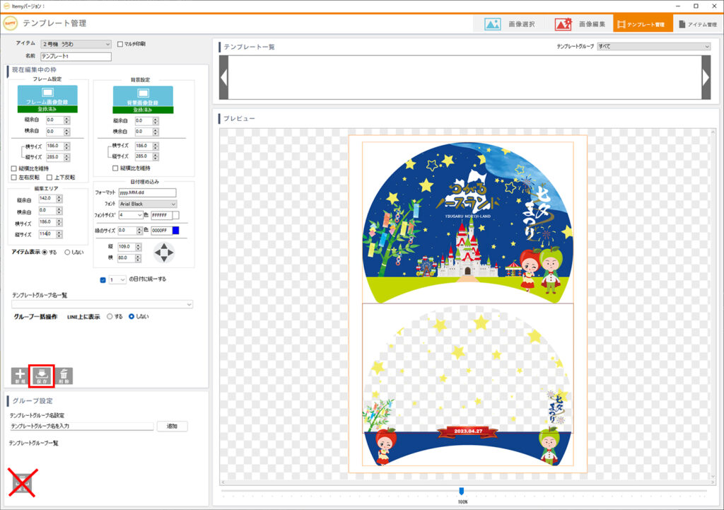Toggle the 左右反転 horizontal flip checkbox
This screenshot has width=724, height=510.
point(14,177)
